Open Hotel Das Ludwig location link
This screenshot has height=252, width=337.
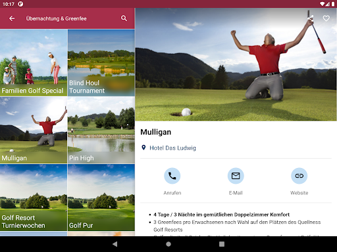click(x=172, y=148)
